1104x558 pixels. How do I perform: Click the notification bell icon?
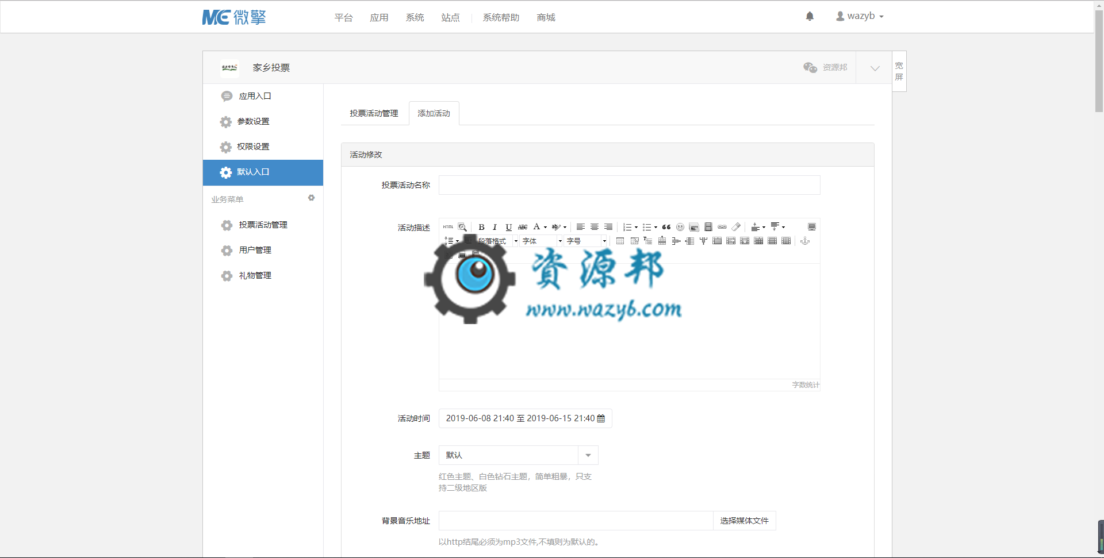(810, 16)
